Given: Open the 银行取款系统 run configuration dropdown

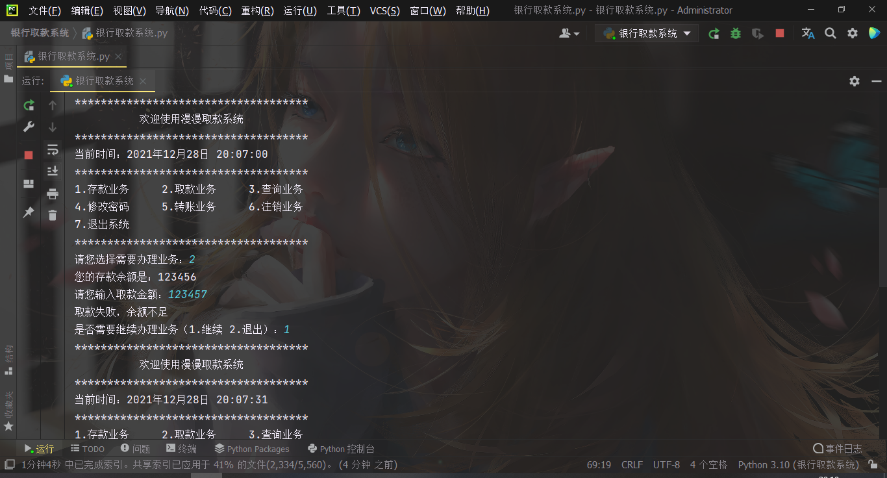Looking at the screenshot, I should [647, 33].
